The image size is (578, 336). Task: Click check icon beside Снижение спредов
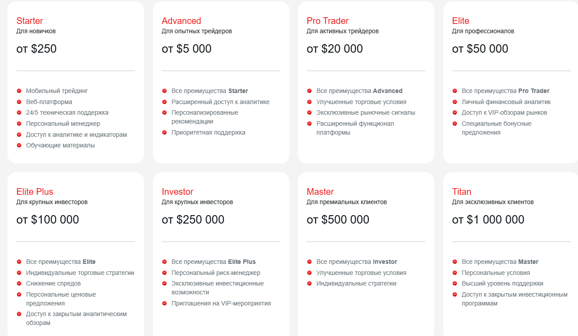tap(19, 283)
